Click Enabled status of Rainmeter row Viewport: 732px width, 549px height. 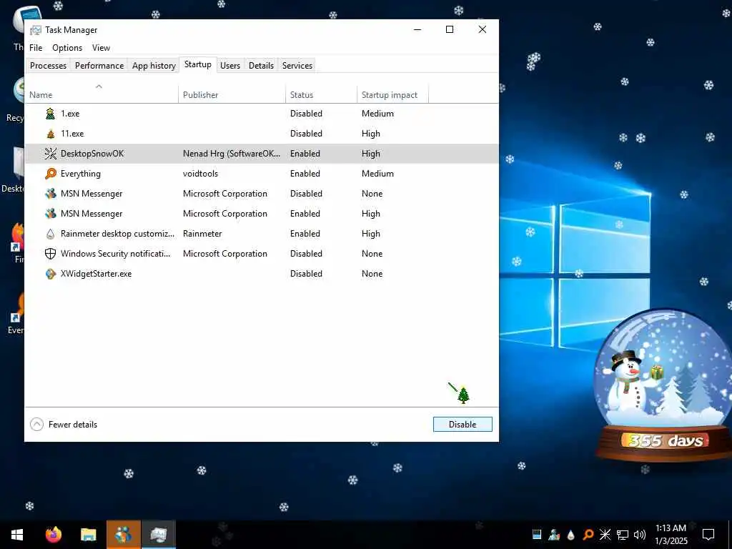coord(305,234)
